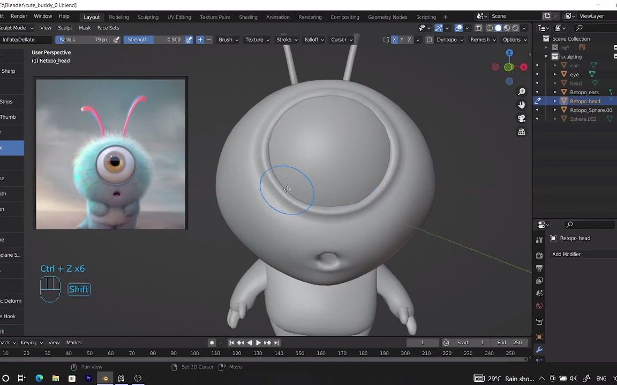The width and height of the screenshot is (617, 385).
Task: Click the Add Modifier button
Action: pos(566,254)
